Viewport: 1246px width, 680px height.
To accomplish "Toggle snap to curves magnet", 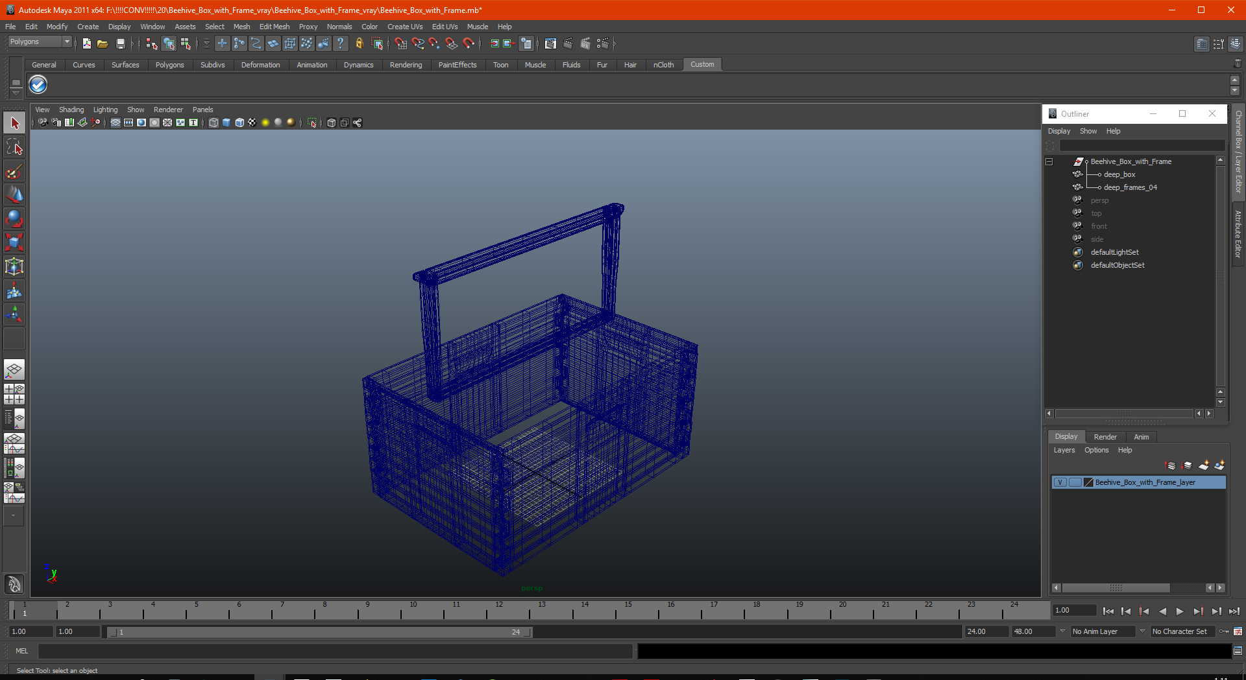I will point(417,43).
